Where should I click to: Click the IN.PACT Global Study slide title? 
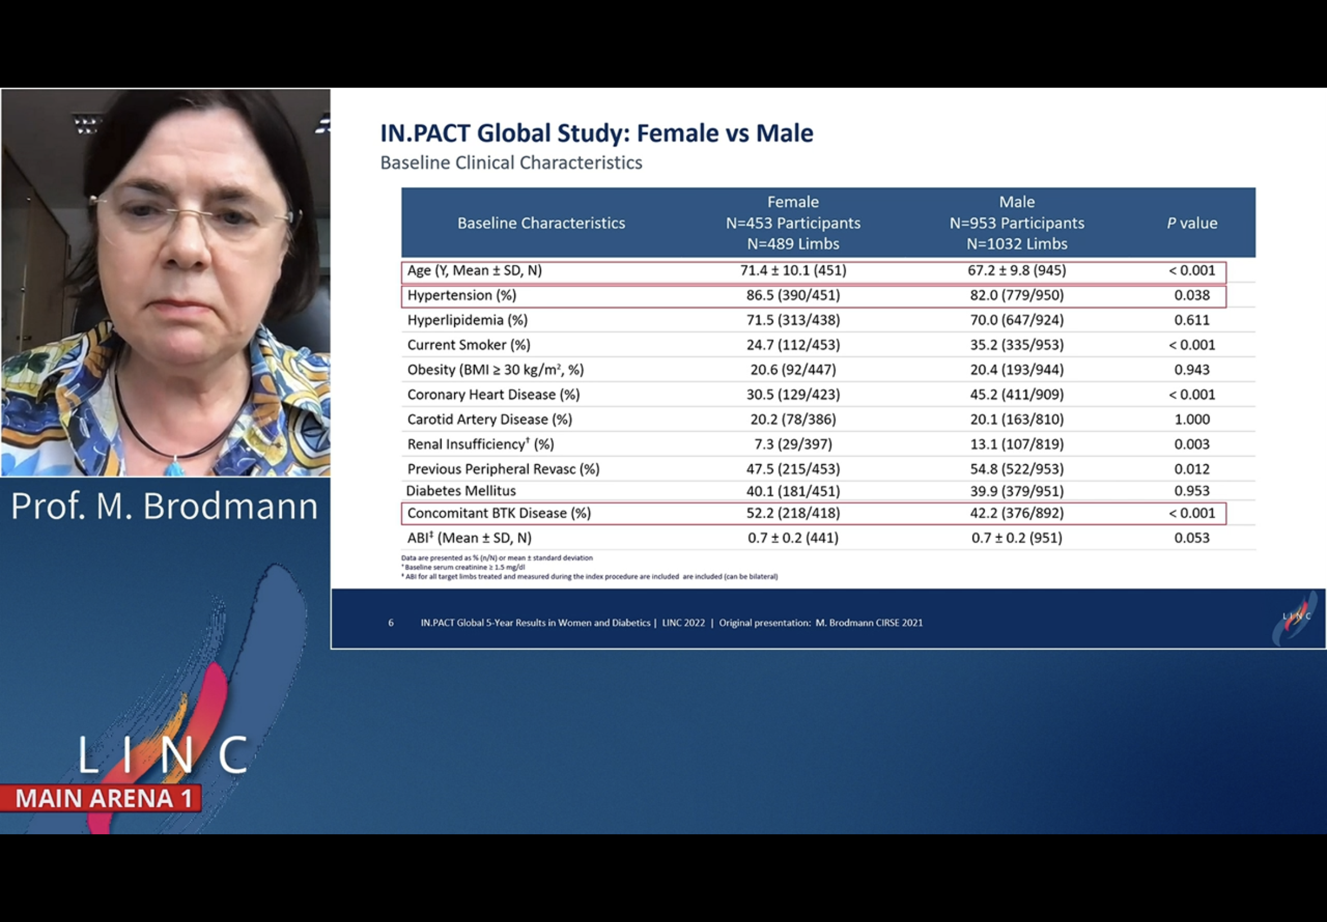[596, 133]
